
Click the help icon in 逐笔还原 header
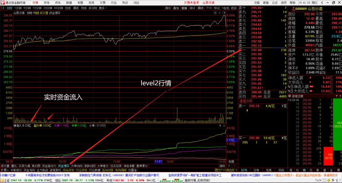tap(340, 96)
